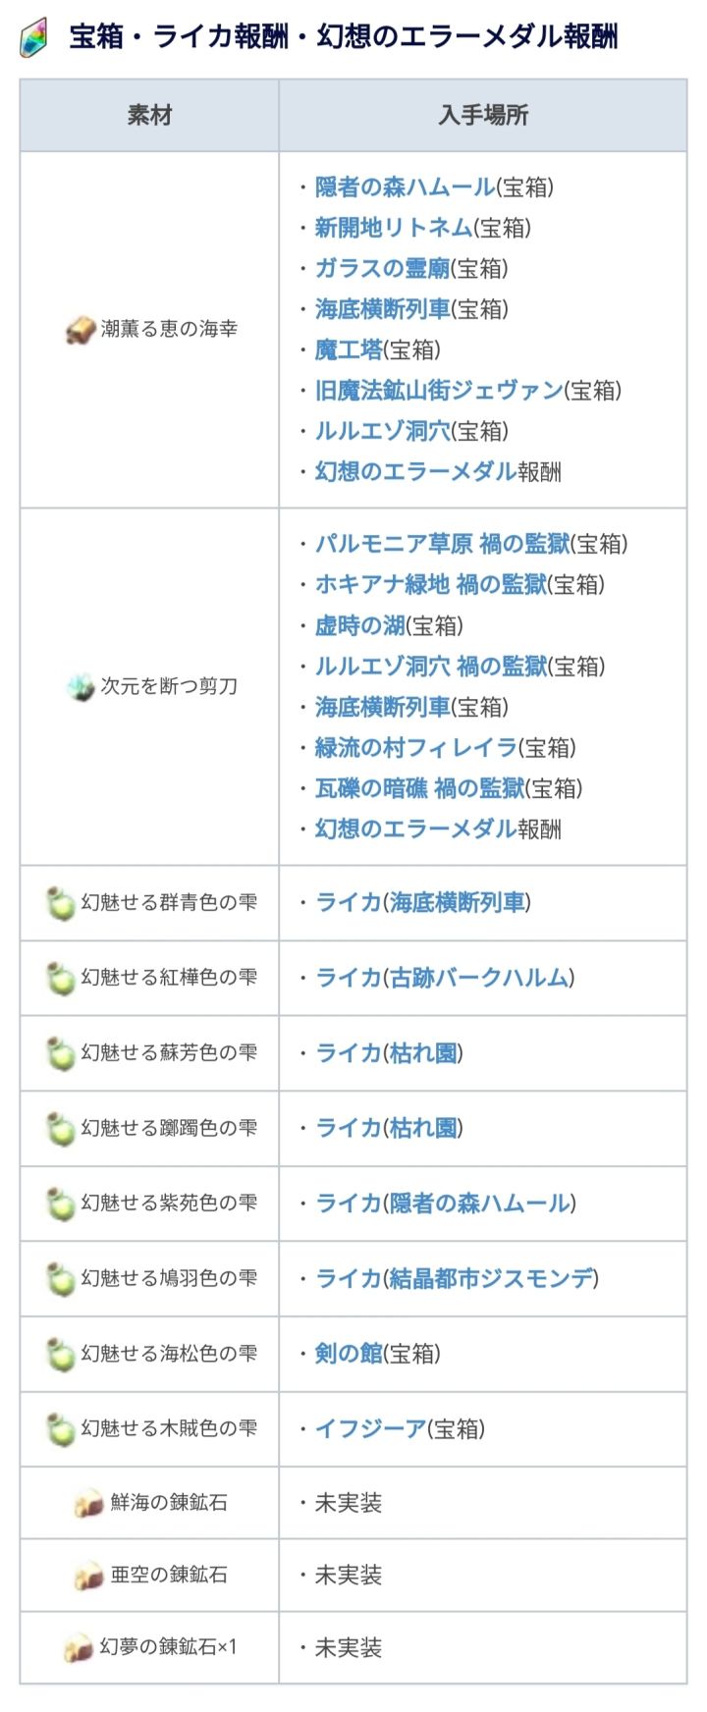Tap the 幻魅せる紫苑色の雫 droplet icon
The width and height of the screenshot is (707, 1712).
[x=60, y=1204]
